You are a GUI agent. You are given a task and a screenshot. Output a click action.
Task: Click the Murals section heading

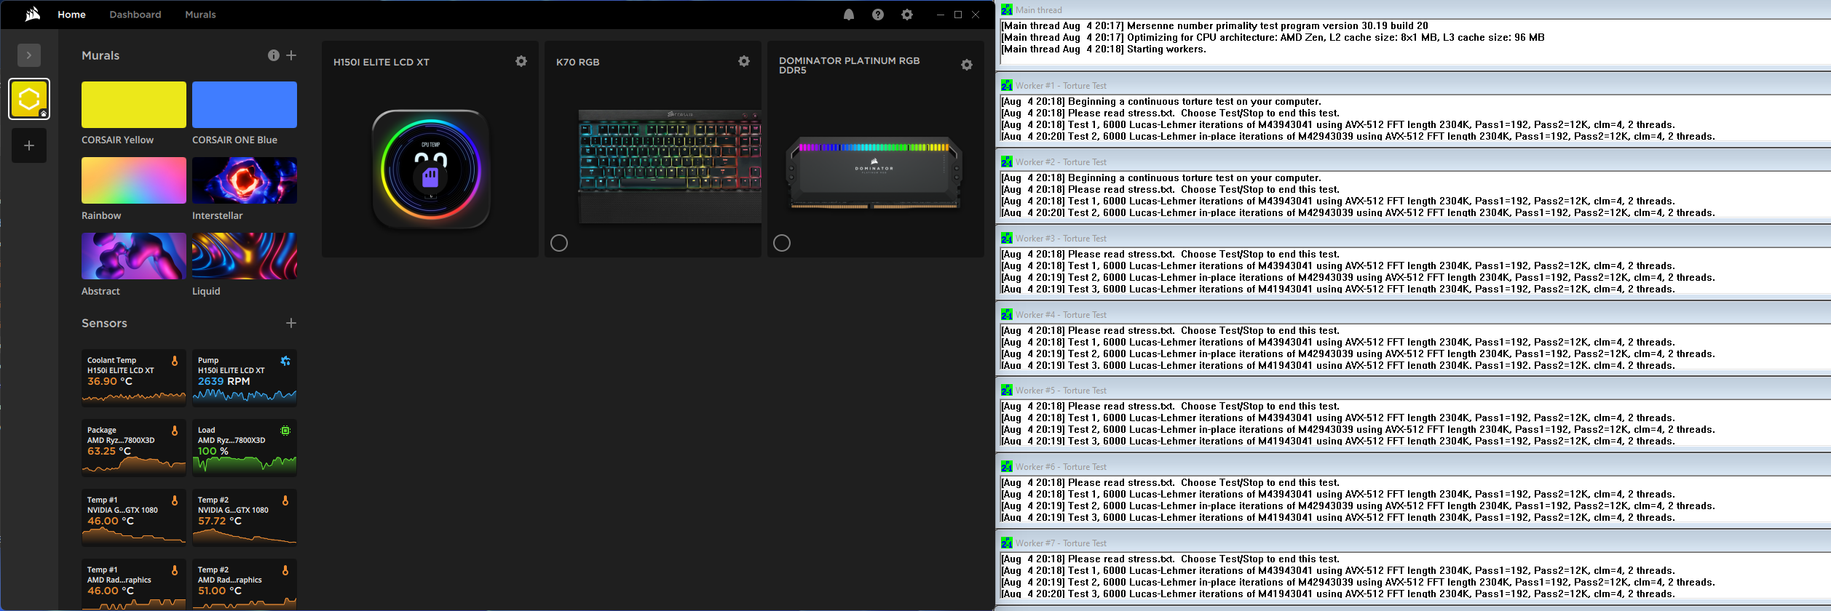point(100,55)
